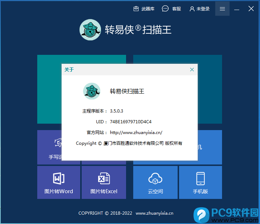260x224 pixels.
Task: Open official site http://www.zhuanyixia.cn/ link
Action: pos(136,132)
